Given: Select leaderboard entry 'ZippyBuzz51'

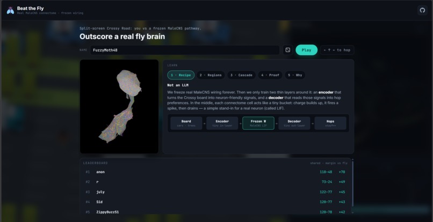Looking at the screenshot, I should [215, 212].
